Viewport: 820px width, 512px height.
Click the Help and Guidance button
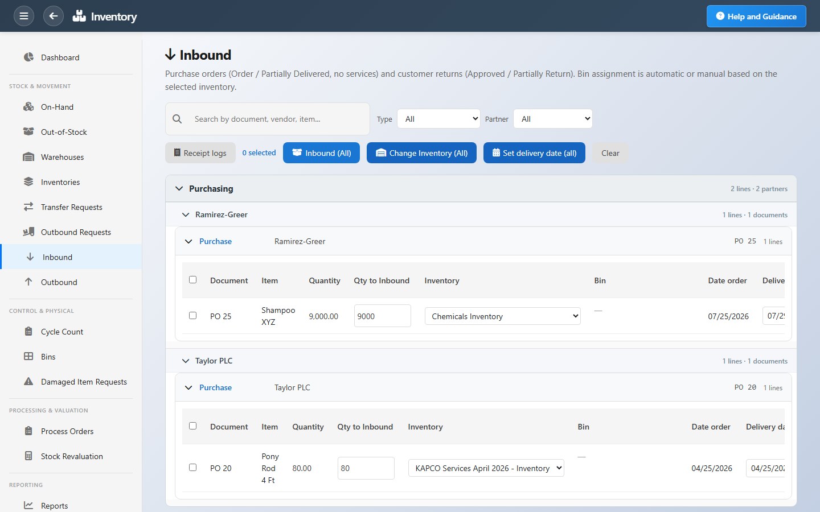click(x=756, y=16)
